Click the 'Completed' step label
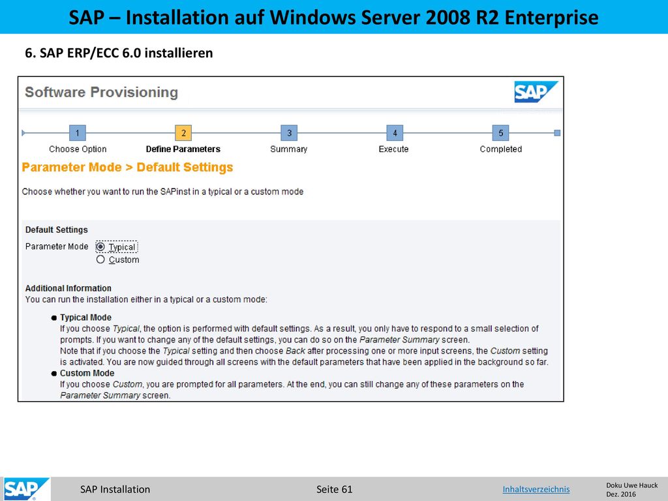 click(x=500, y=149)
